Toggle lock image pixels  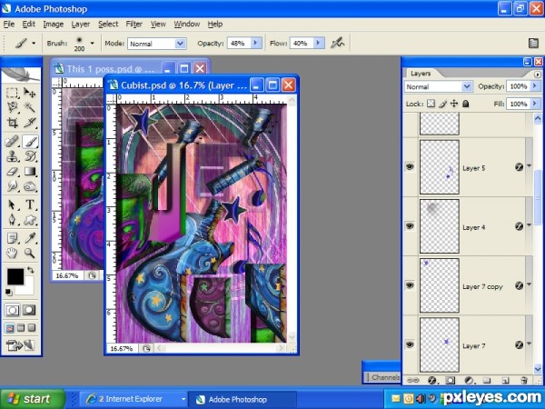pyautogui.click(x=442, y=104)
